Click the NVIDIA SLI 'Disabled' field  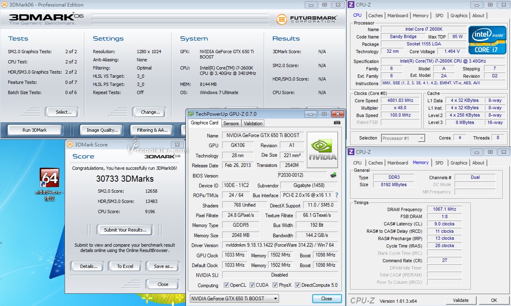[280, 275]
